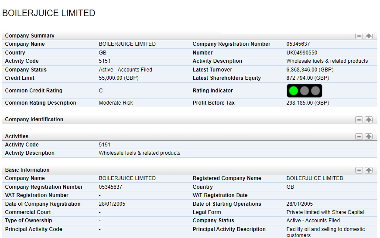The image size is (380, 238).
Task: Collapse the Basic Information section with minus icon
Action: (359, 170)
